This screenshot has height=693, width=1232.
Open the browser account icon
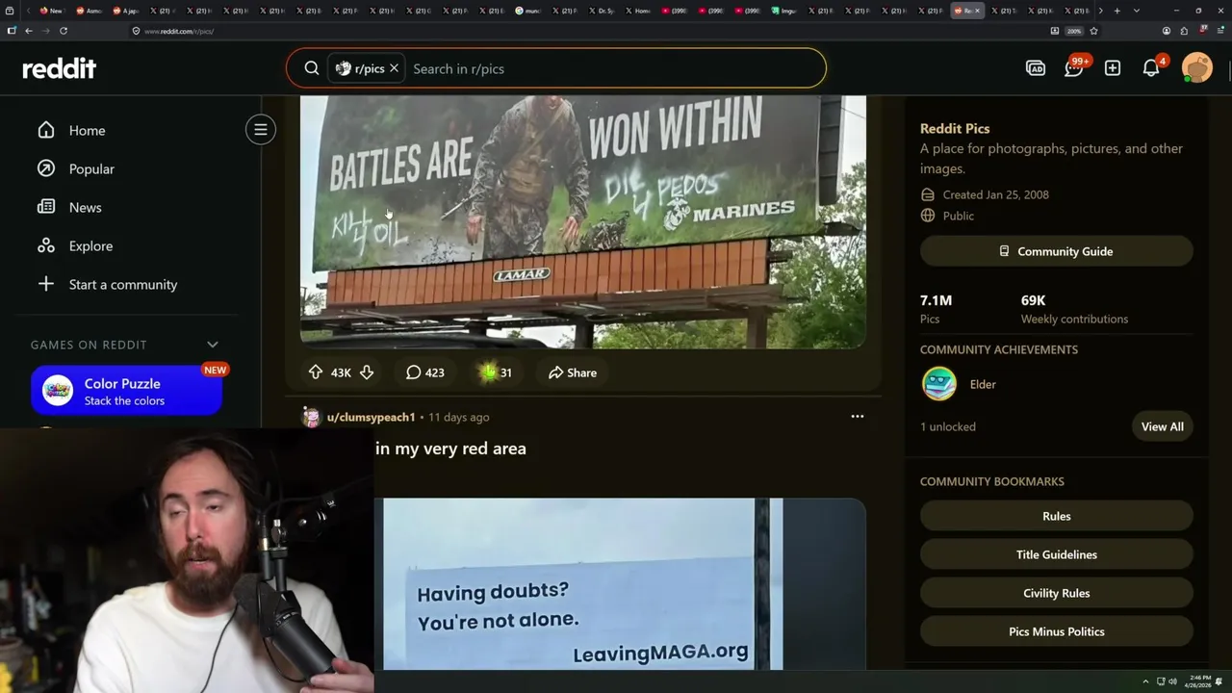coord(1167,31)
